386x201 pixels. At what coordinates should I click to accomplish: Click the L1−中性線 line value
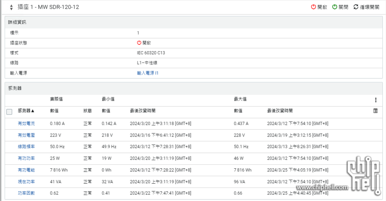coord(147,63)
